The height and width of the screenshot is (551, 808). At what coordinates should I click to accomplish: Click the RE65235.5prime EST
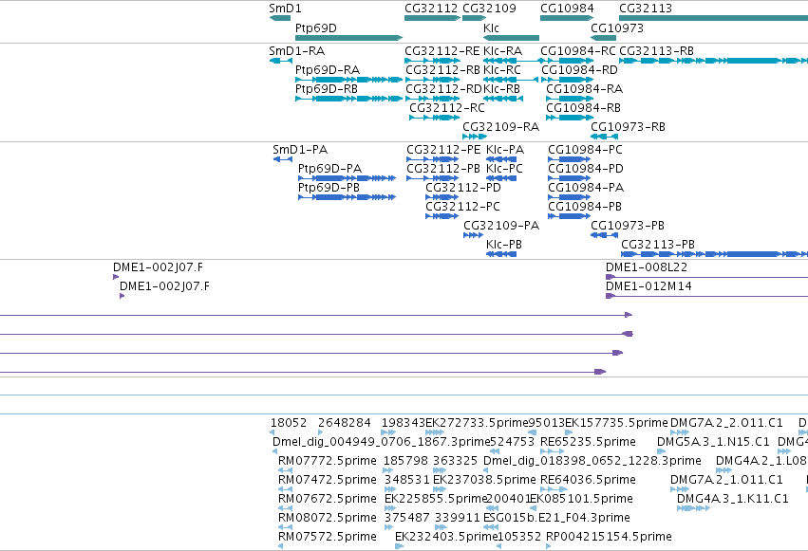pos(552,451)
